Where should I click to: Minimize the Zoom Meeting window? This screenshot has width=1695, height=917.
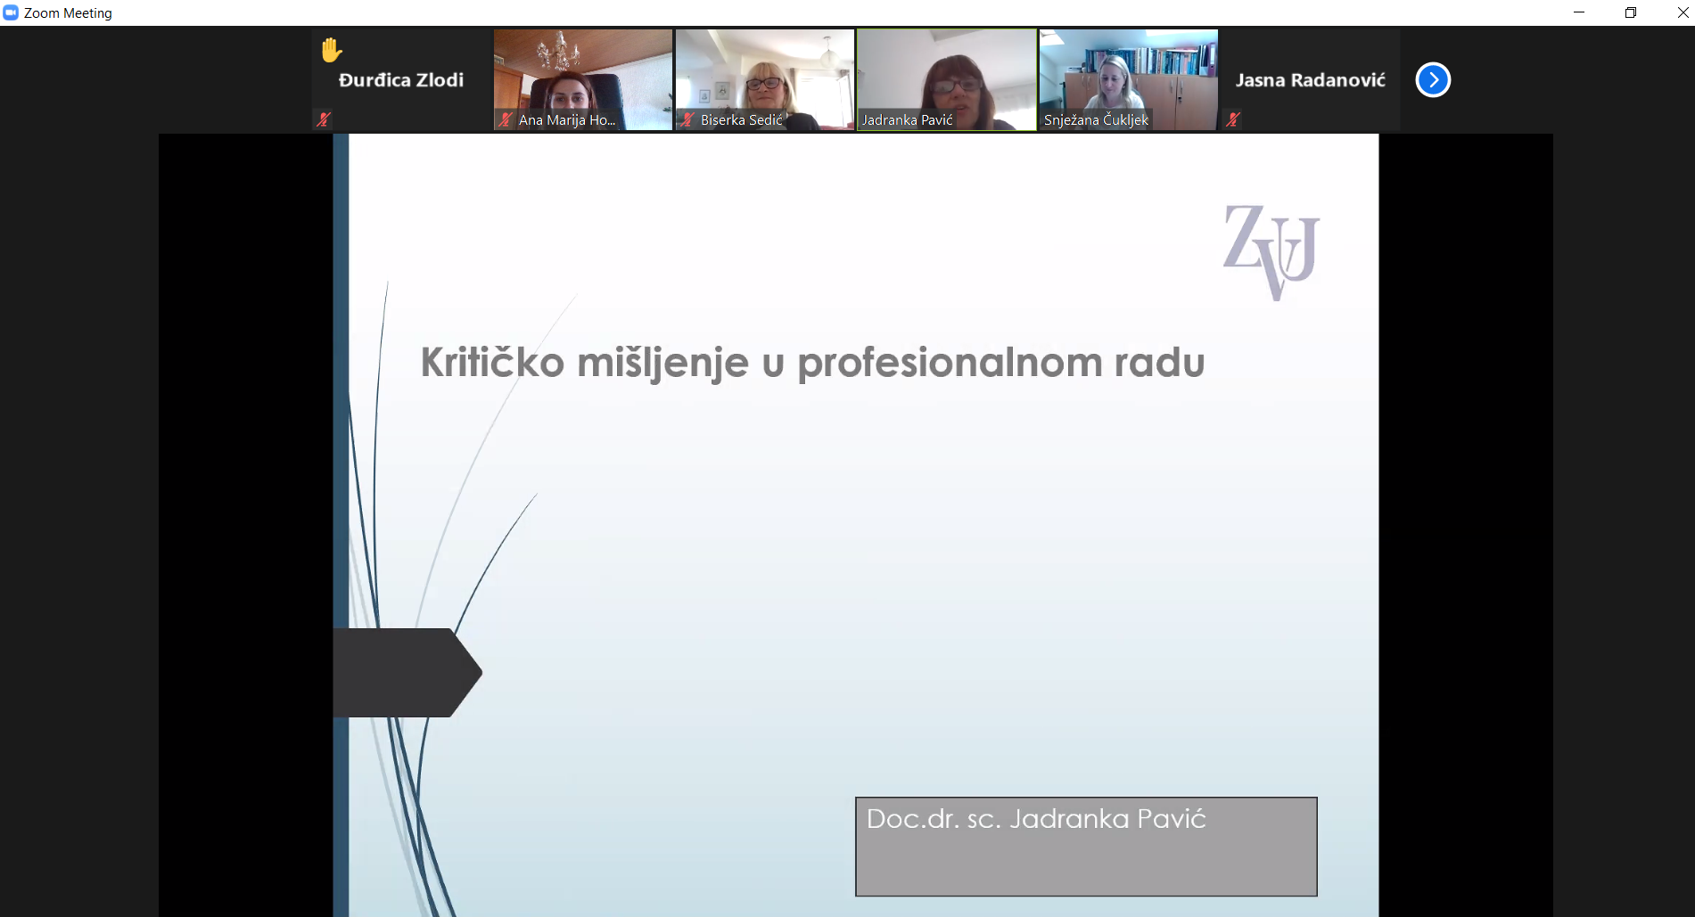[x=1579, y=12]
